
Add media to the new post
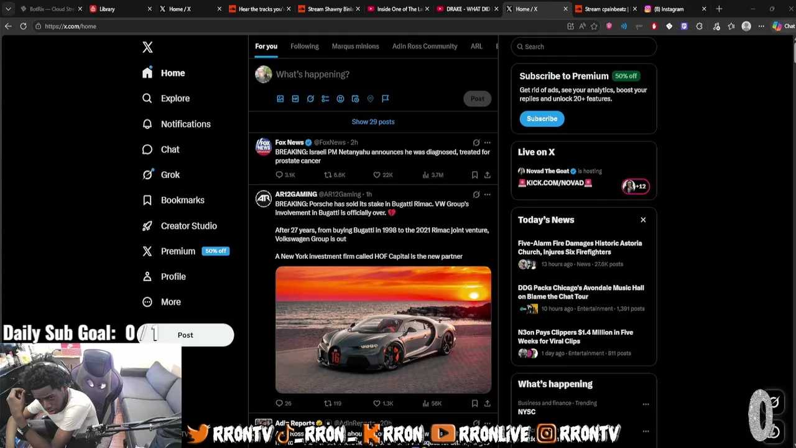[x=280, y=98]
